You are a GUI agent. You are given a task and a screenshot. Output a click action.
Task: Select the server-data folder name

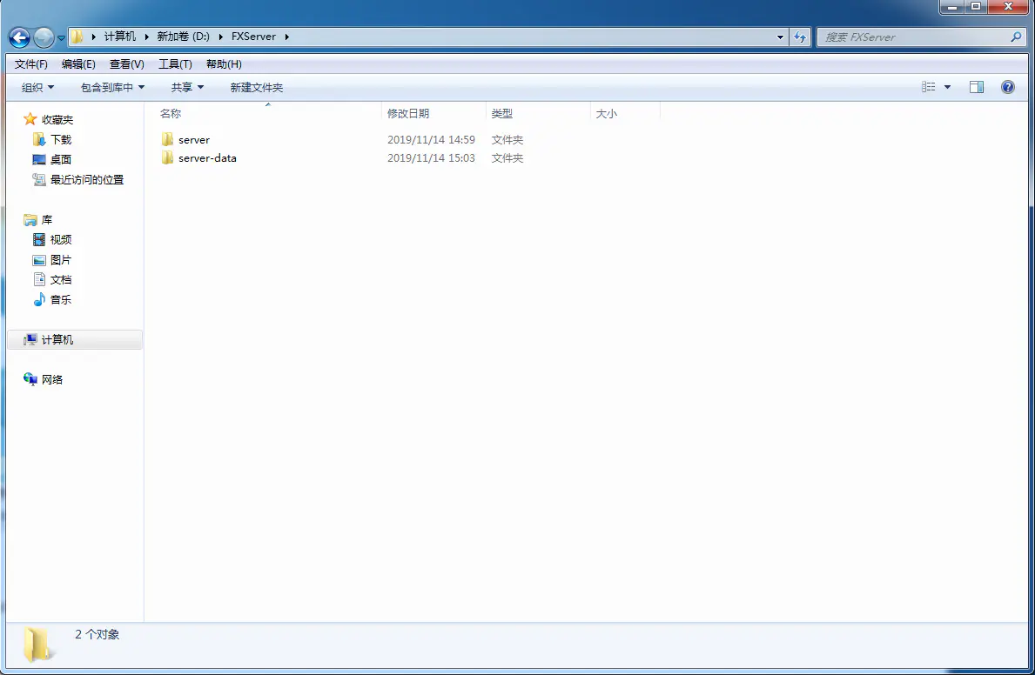207,158
